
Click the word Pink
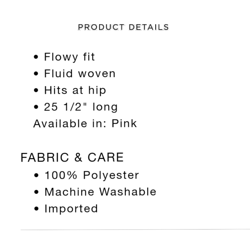(124, 123)
